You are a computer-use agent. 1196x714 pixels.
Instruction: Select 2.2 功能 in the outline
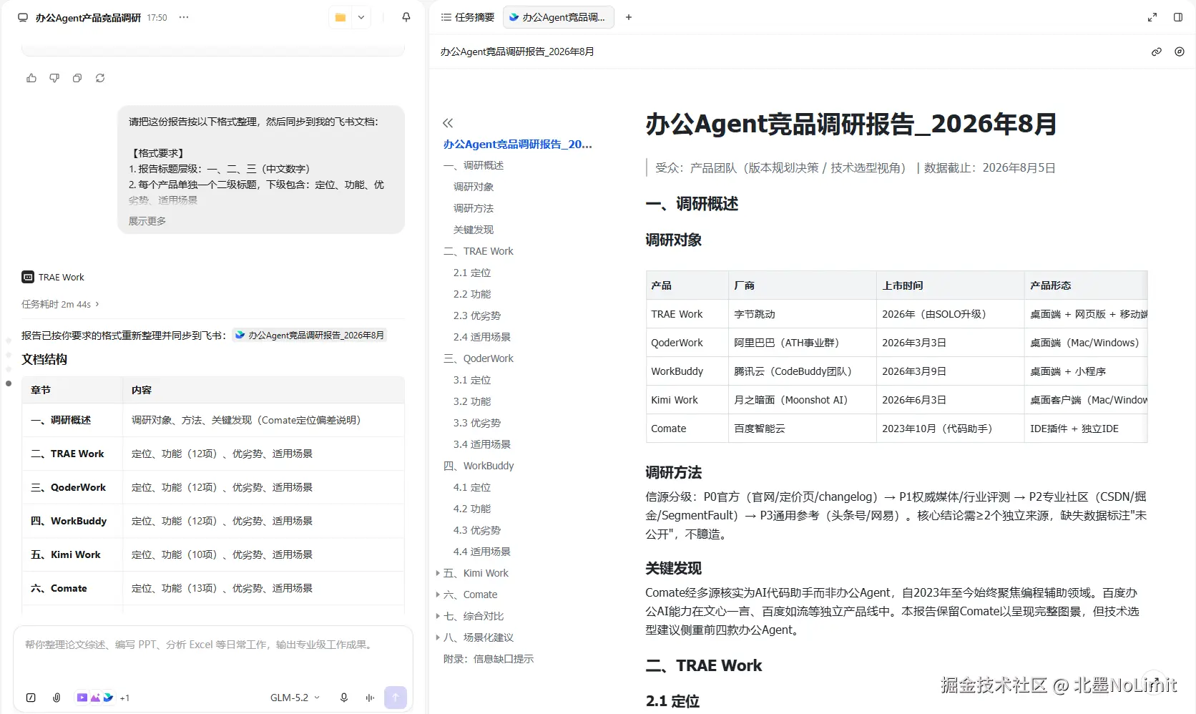click(472, 294)
